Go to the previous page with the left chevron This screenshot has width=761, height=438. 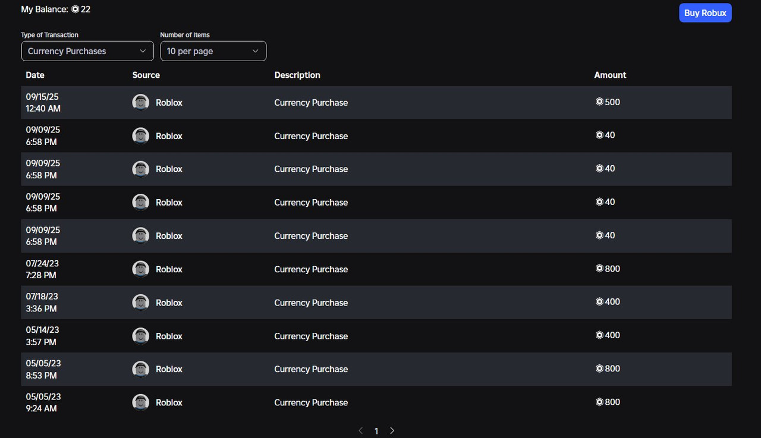(360, 431)
